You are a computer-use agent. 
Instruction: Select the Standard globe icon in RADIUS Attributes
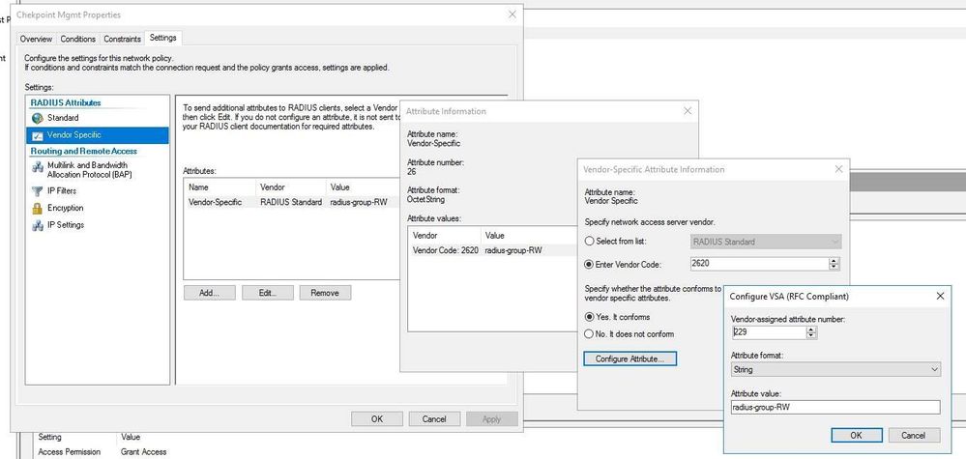pyautogui.click(x=38, y=118)
